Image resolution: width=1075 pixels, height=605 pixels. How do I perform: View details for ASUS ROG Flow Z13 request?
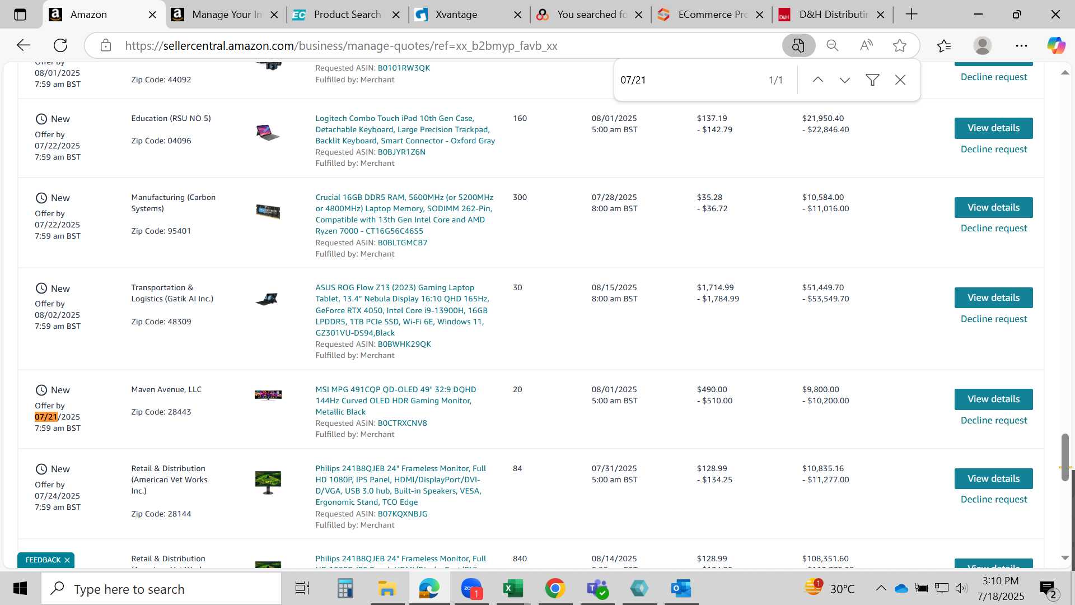[x=993, y=298]
